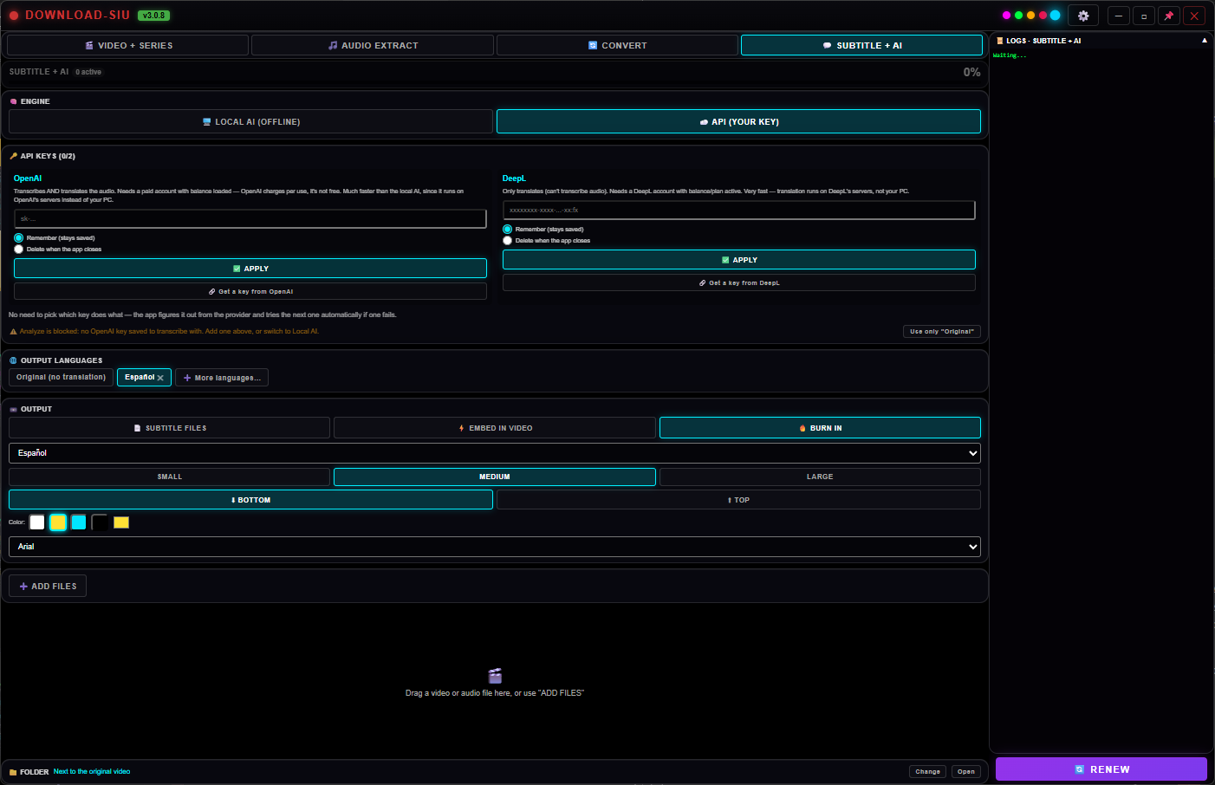Screen dimensions: 1215x785
Task: Click the Add Files button
Action: tap(48, 587)
